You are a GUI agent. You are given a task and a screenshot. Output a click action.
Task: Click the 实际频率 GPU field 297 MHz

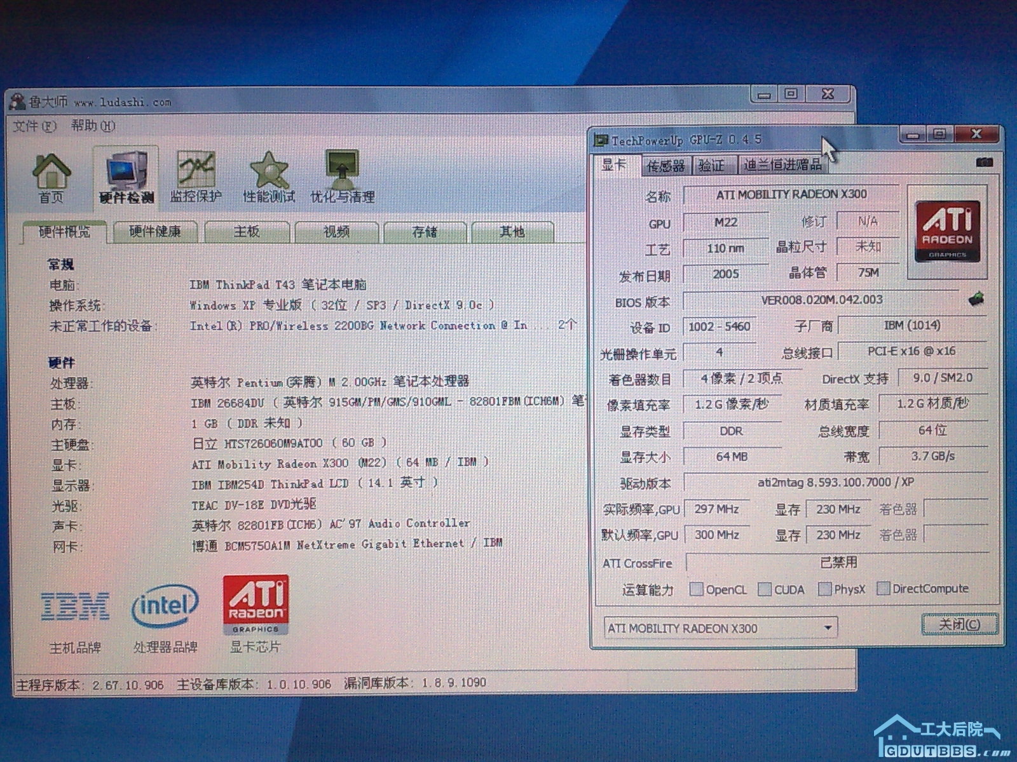pos(717,509)
